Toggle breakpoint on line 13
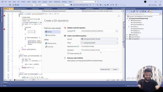 click(x=4, y=16)
